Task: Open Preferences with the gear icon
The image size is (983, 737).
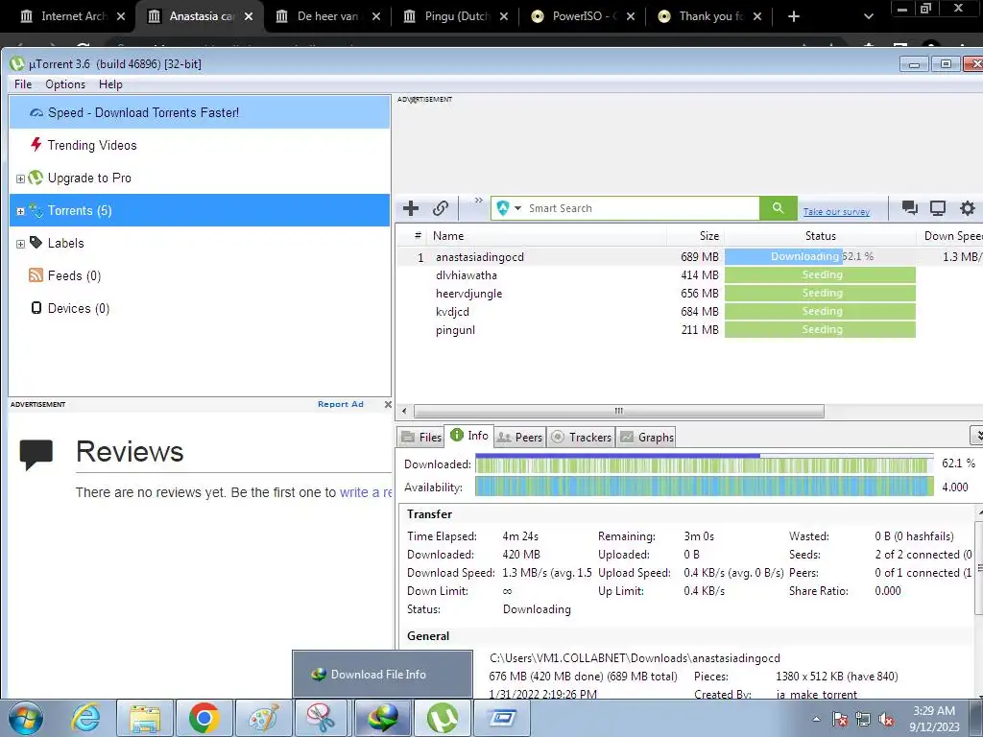Action: (x=968, y=208)
